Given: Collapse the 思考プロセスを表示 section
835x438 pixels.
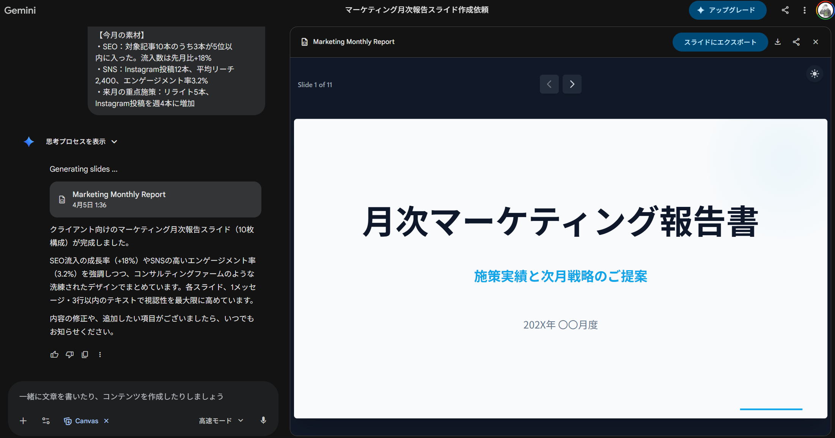Looking at the screenshot, I should (114, 141).
